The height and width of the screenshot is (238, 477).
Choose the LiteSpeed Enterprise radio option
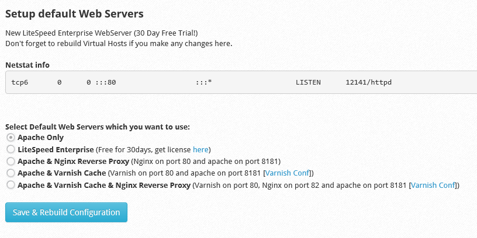tap(10, 149)
